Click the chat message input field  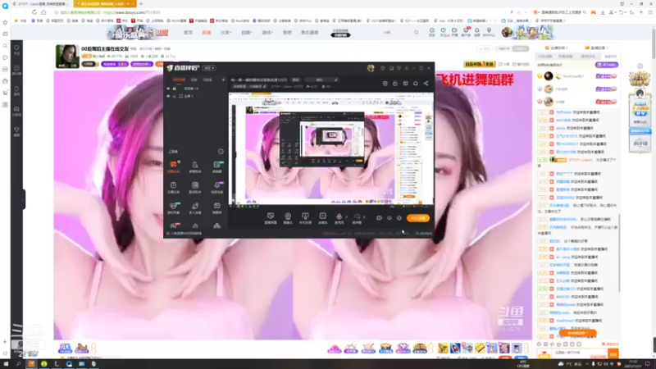[x=581, y=354]
